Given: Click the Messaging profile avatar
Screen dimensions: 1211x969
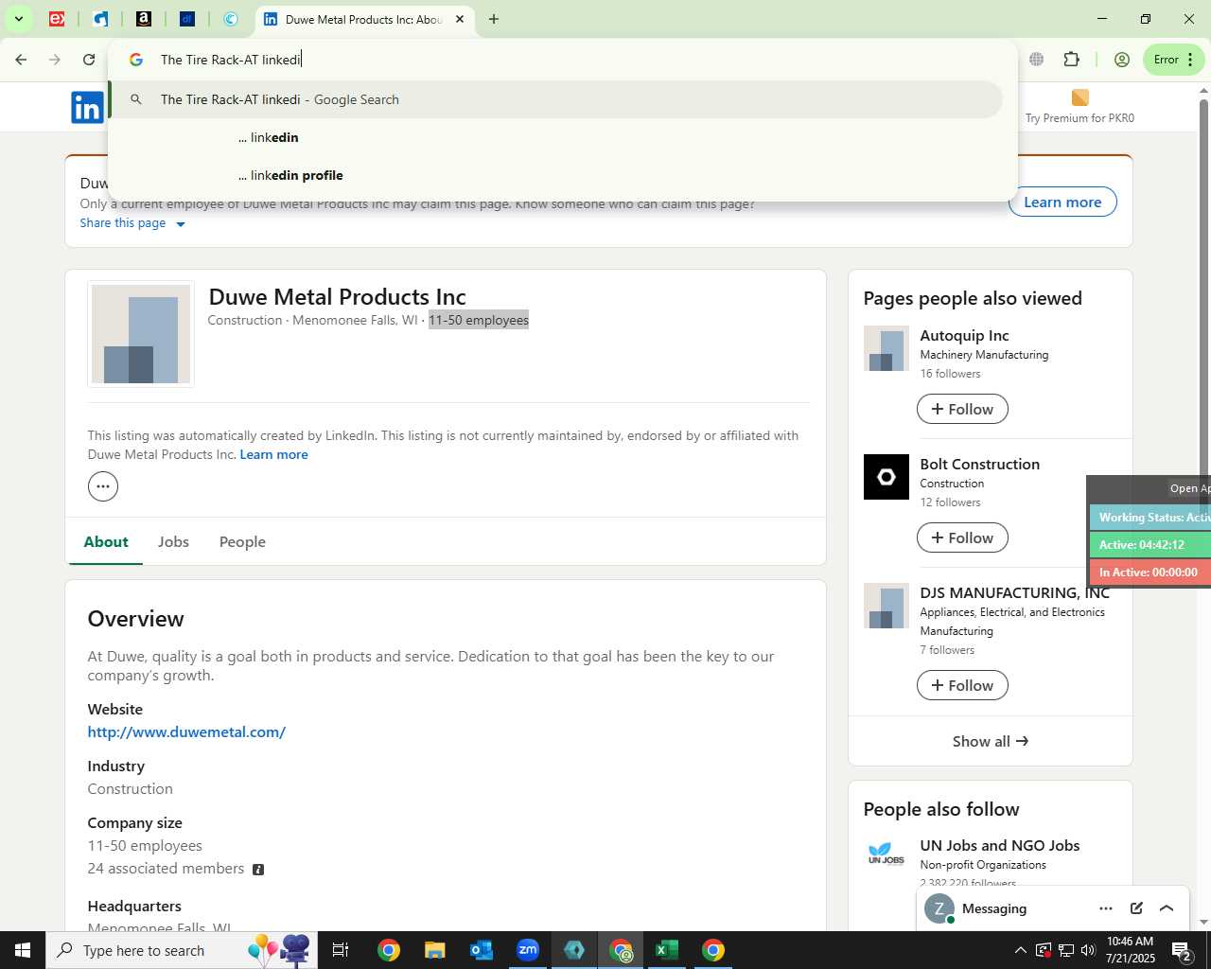Looking at the screenshot, I should (939, 908).
